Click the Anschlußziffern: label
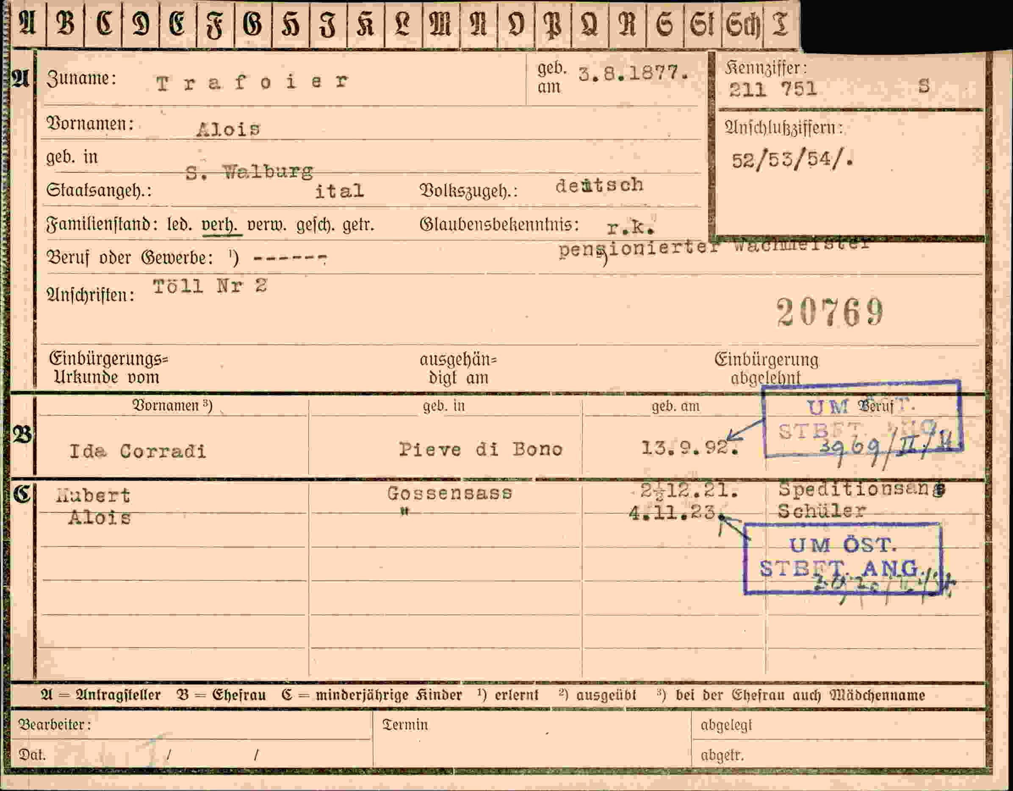 784,127
